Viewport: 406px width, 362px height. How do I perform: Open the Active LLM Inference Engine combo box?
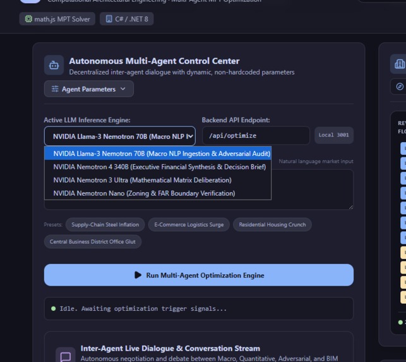click(x=120, y=136)
